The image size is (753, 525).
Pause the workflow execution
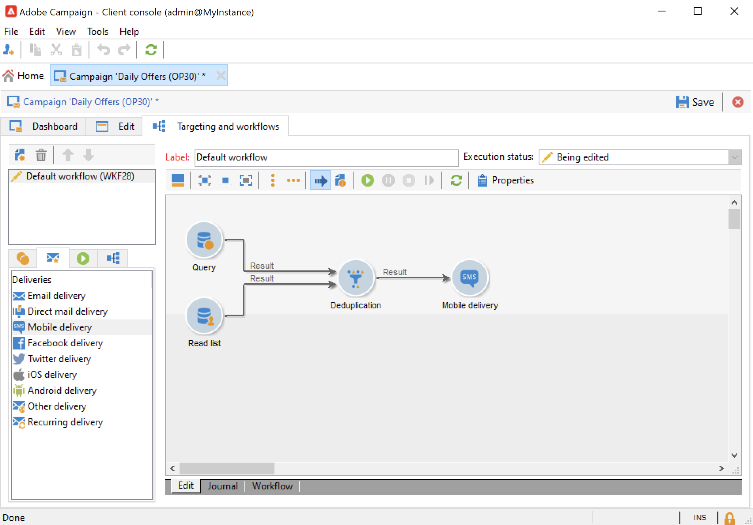click(388, 181)
